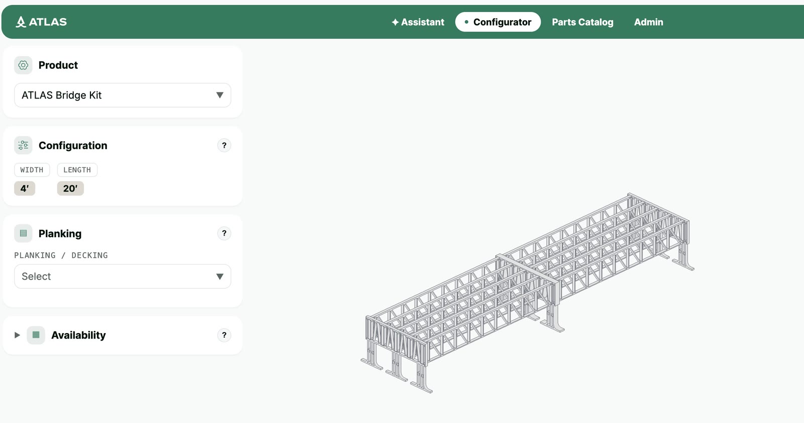Select the WIDTH label chip
Viewport: 804px width, 423px height.
pos(32,170)
